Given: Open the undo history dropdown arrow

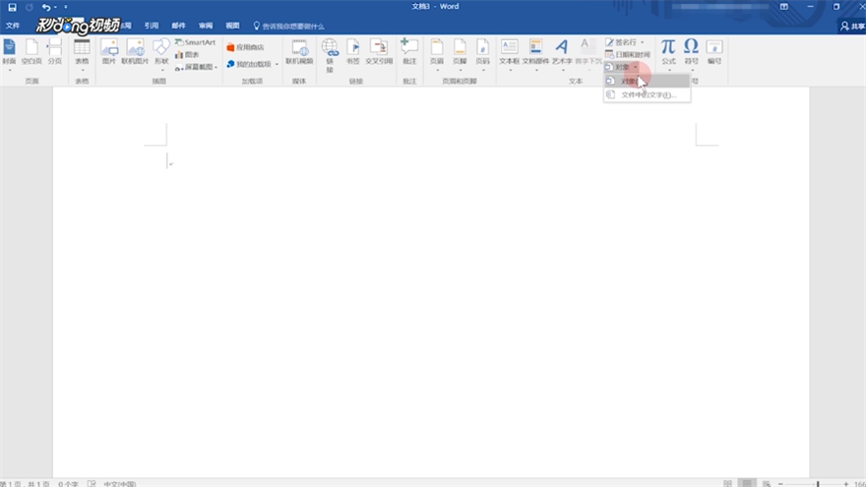Looking at the screenshot, I should [55, 7].
